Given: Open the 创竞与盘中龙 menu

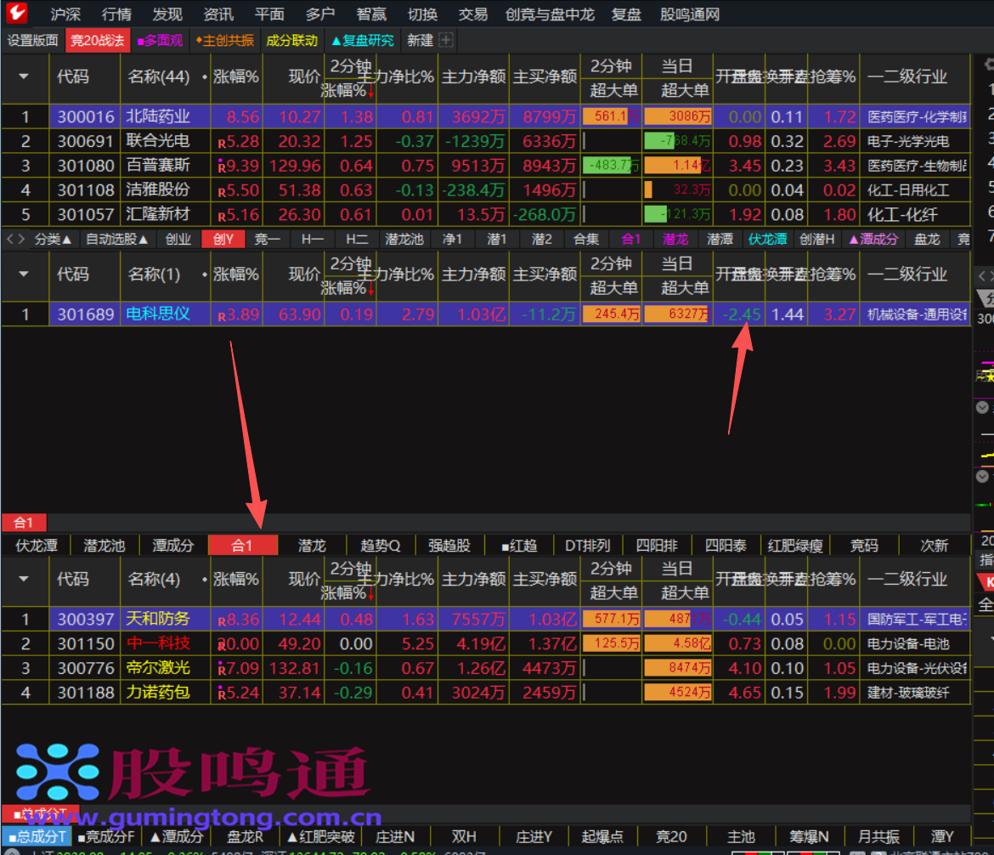Looking at the screenshot, I should [x=550, y=14].
